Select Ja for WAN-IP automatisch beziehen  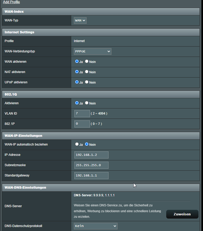pyautogui.click(x=77, y=144)
